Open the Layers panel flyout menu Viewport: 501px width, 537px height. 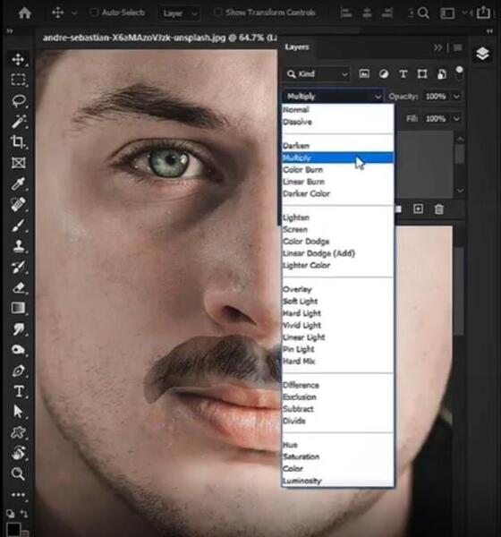[x=458, y=47]
